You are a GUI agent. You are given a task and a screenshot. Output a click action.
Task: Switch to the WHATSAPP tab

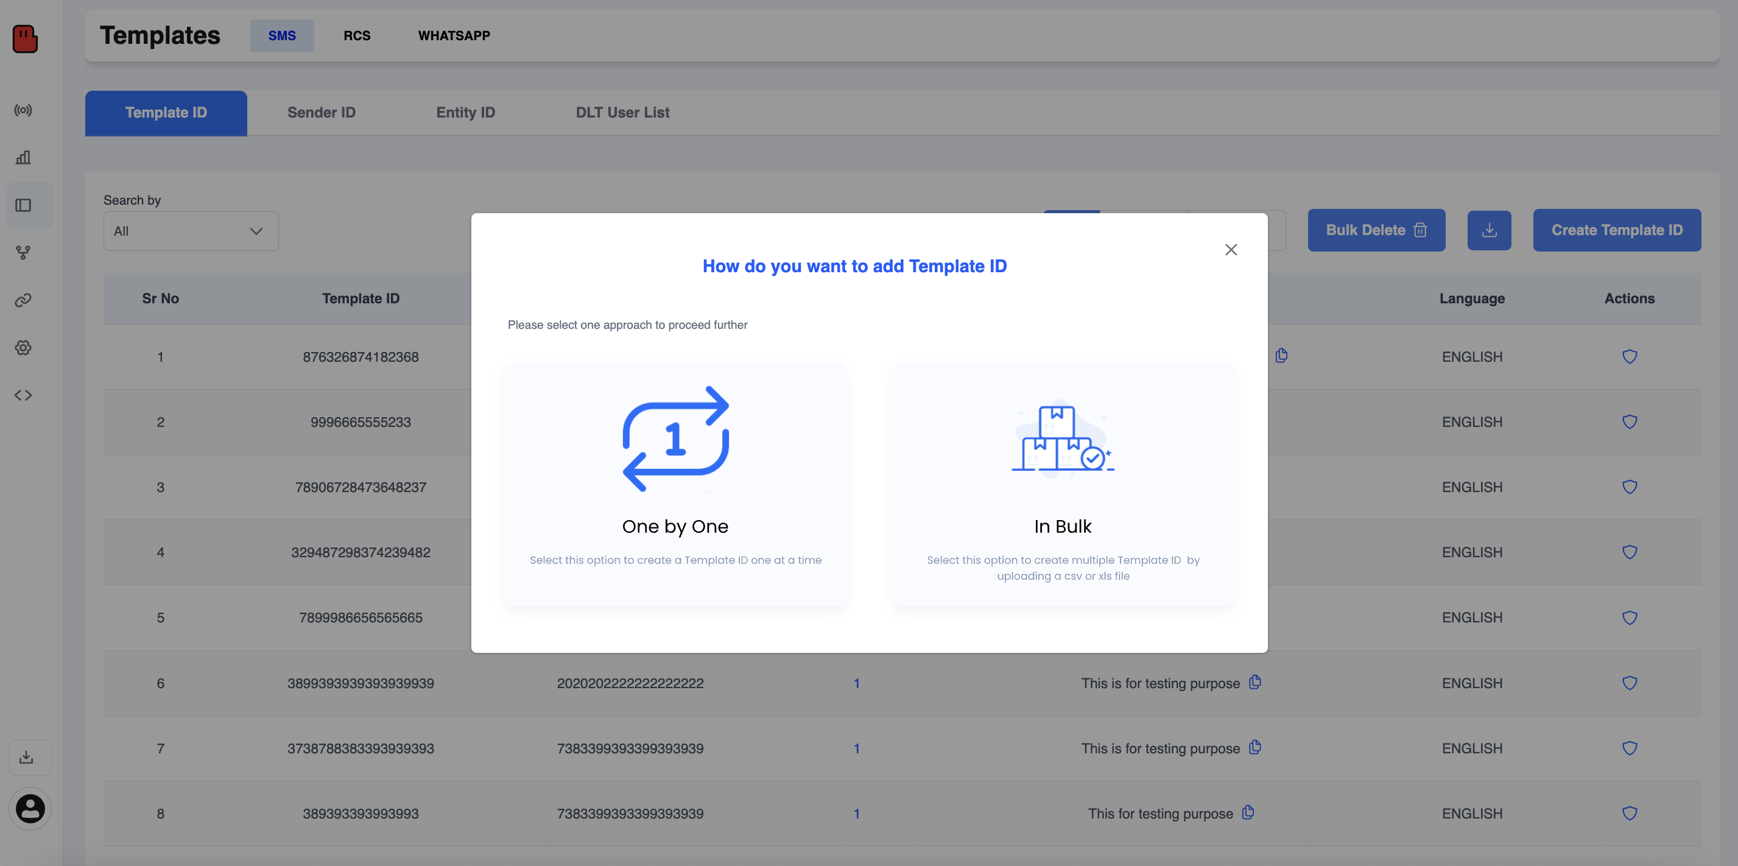454,36
